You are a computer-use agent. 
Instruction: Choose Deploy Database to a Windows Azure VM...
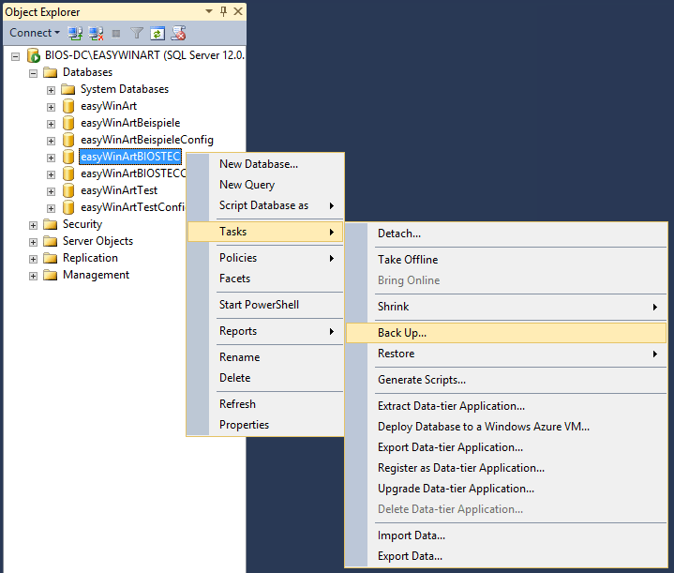click(x=506, y=427)
